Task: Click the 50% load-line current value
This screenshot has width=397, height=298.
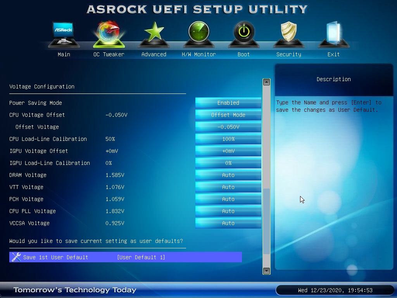Action: click(x=110, y=139)
